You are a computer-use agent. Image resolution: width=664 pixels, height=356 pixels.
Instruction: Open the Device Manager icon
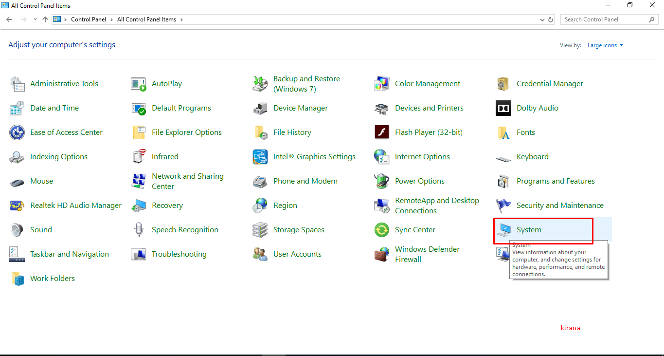coord(260,108)
